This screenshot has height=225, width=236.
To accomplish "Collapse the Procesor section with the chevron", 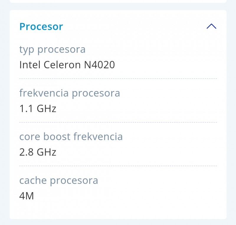I will tap(212, 26).
